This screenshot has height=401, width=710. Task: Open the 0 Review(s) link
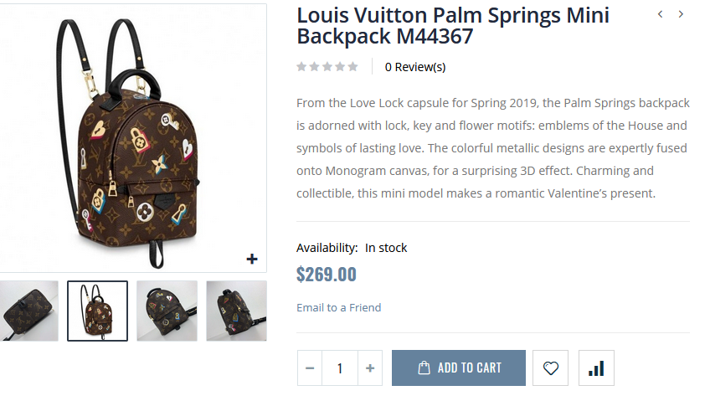pos(415,67)
